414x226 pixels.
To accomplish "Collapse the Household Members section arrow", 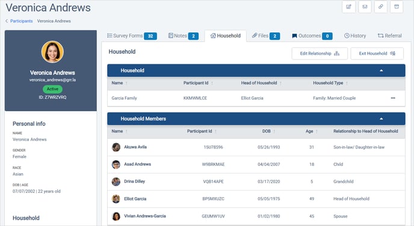I will coord(381,119).
